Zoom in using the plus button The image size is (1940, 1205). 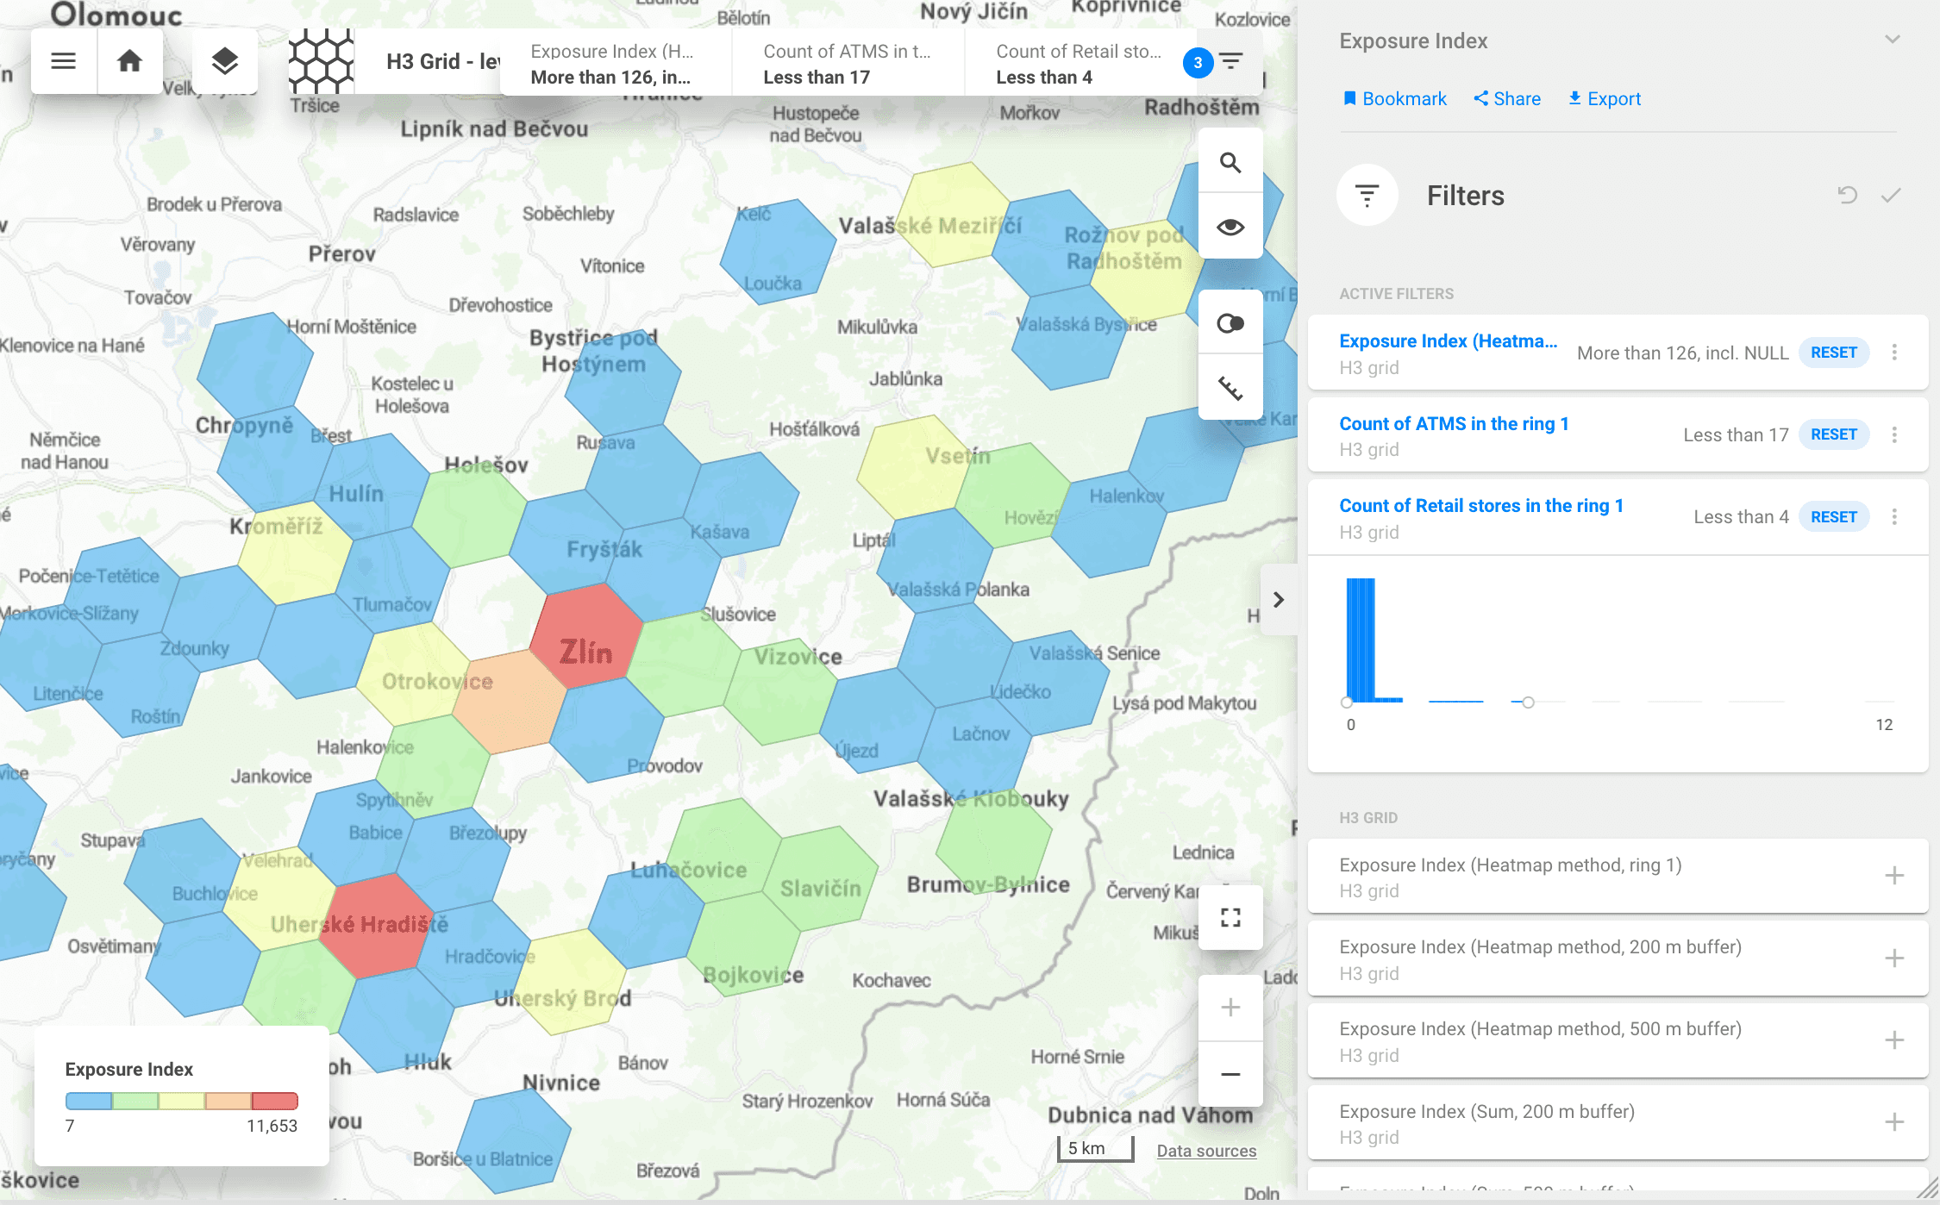1230,1006
